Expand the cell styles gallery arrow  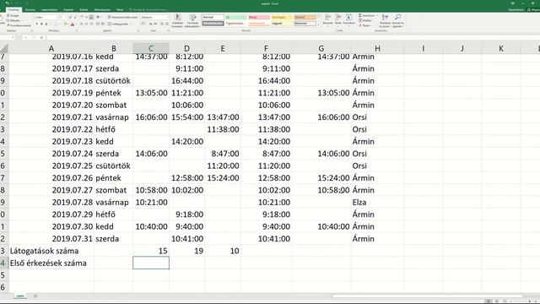(319, 24)
